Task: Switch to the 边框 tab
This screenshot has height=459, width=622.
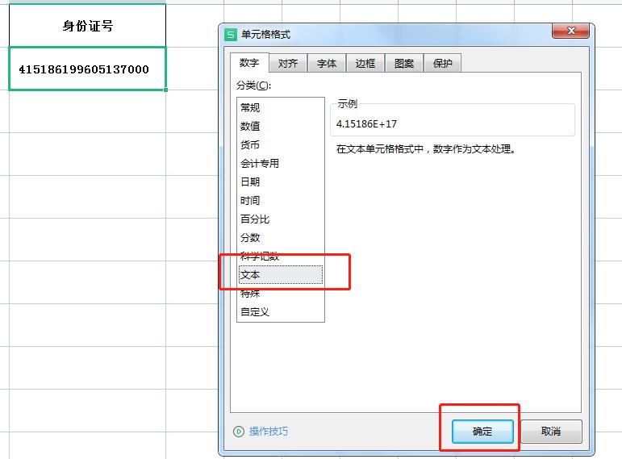Action: (x=365, y=64)
